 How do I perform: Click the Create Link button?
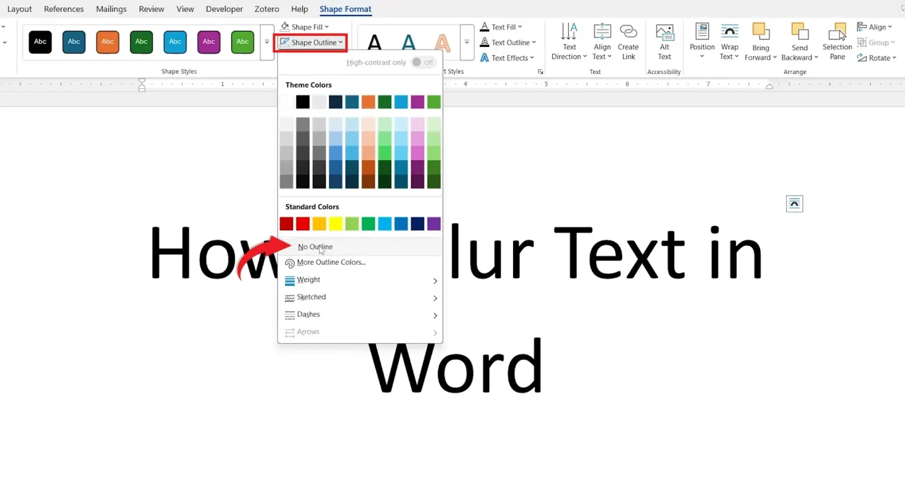[x=628, y=41]
